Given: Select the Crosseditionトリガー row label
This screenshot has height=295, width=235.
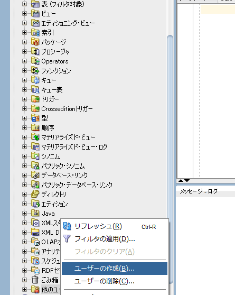Looking at the screenshot, I should point(67,109).
